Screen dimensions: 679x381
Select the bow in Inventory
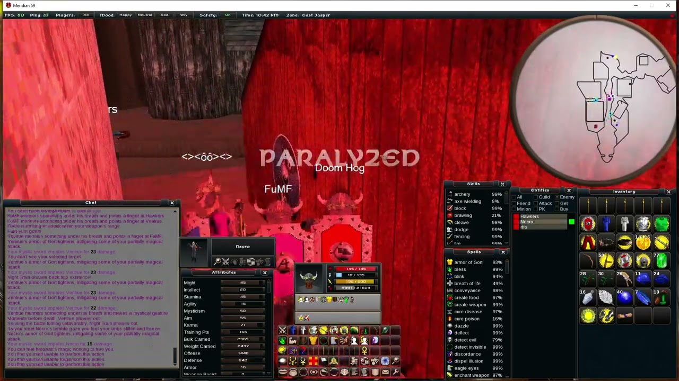pos(588,260)
